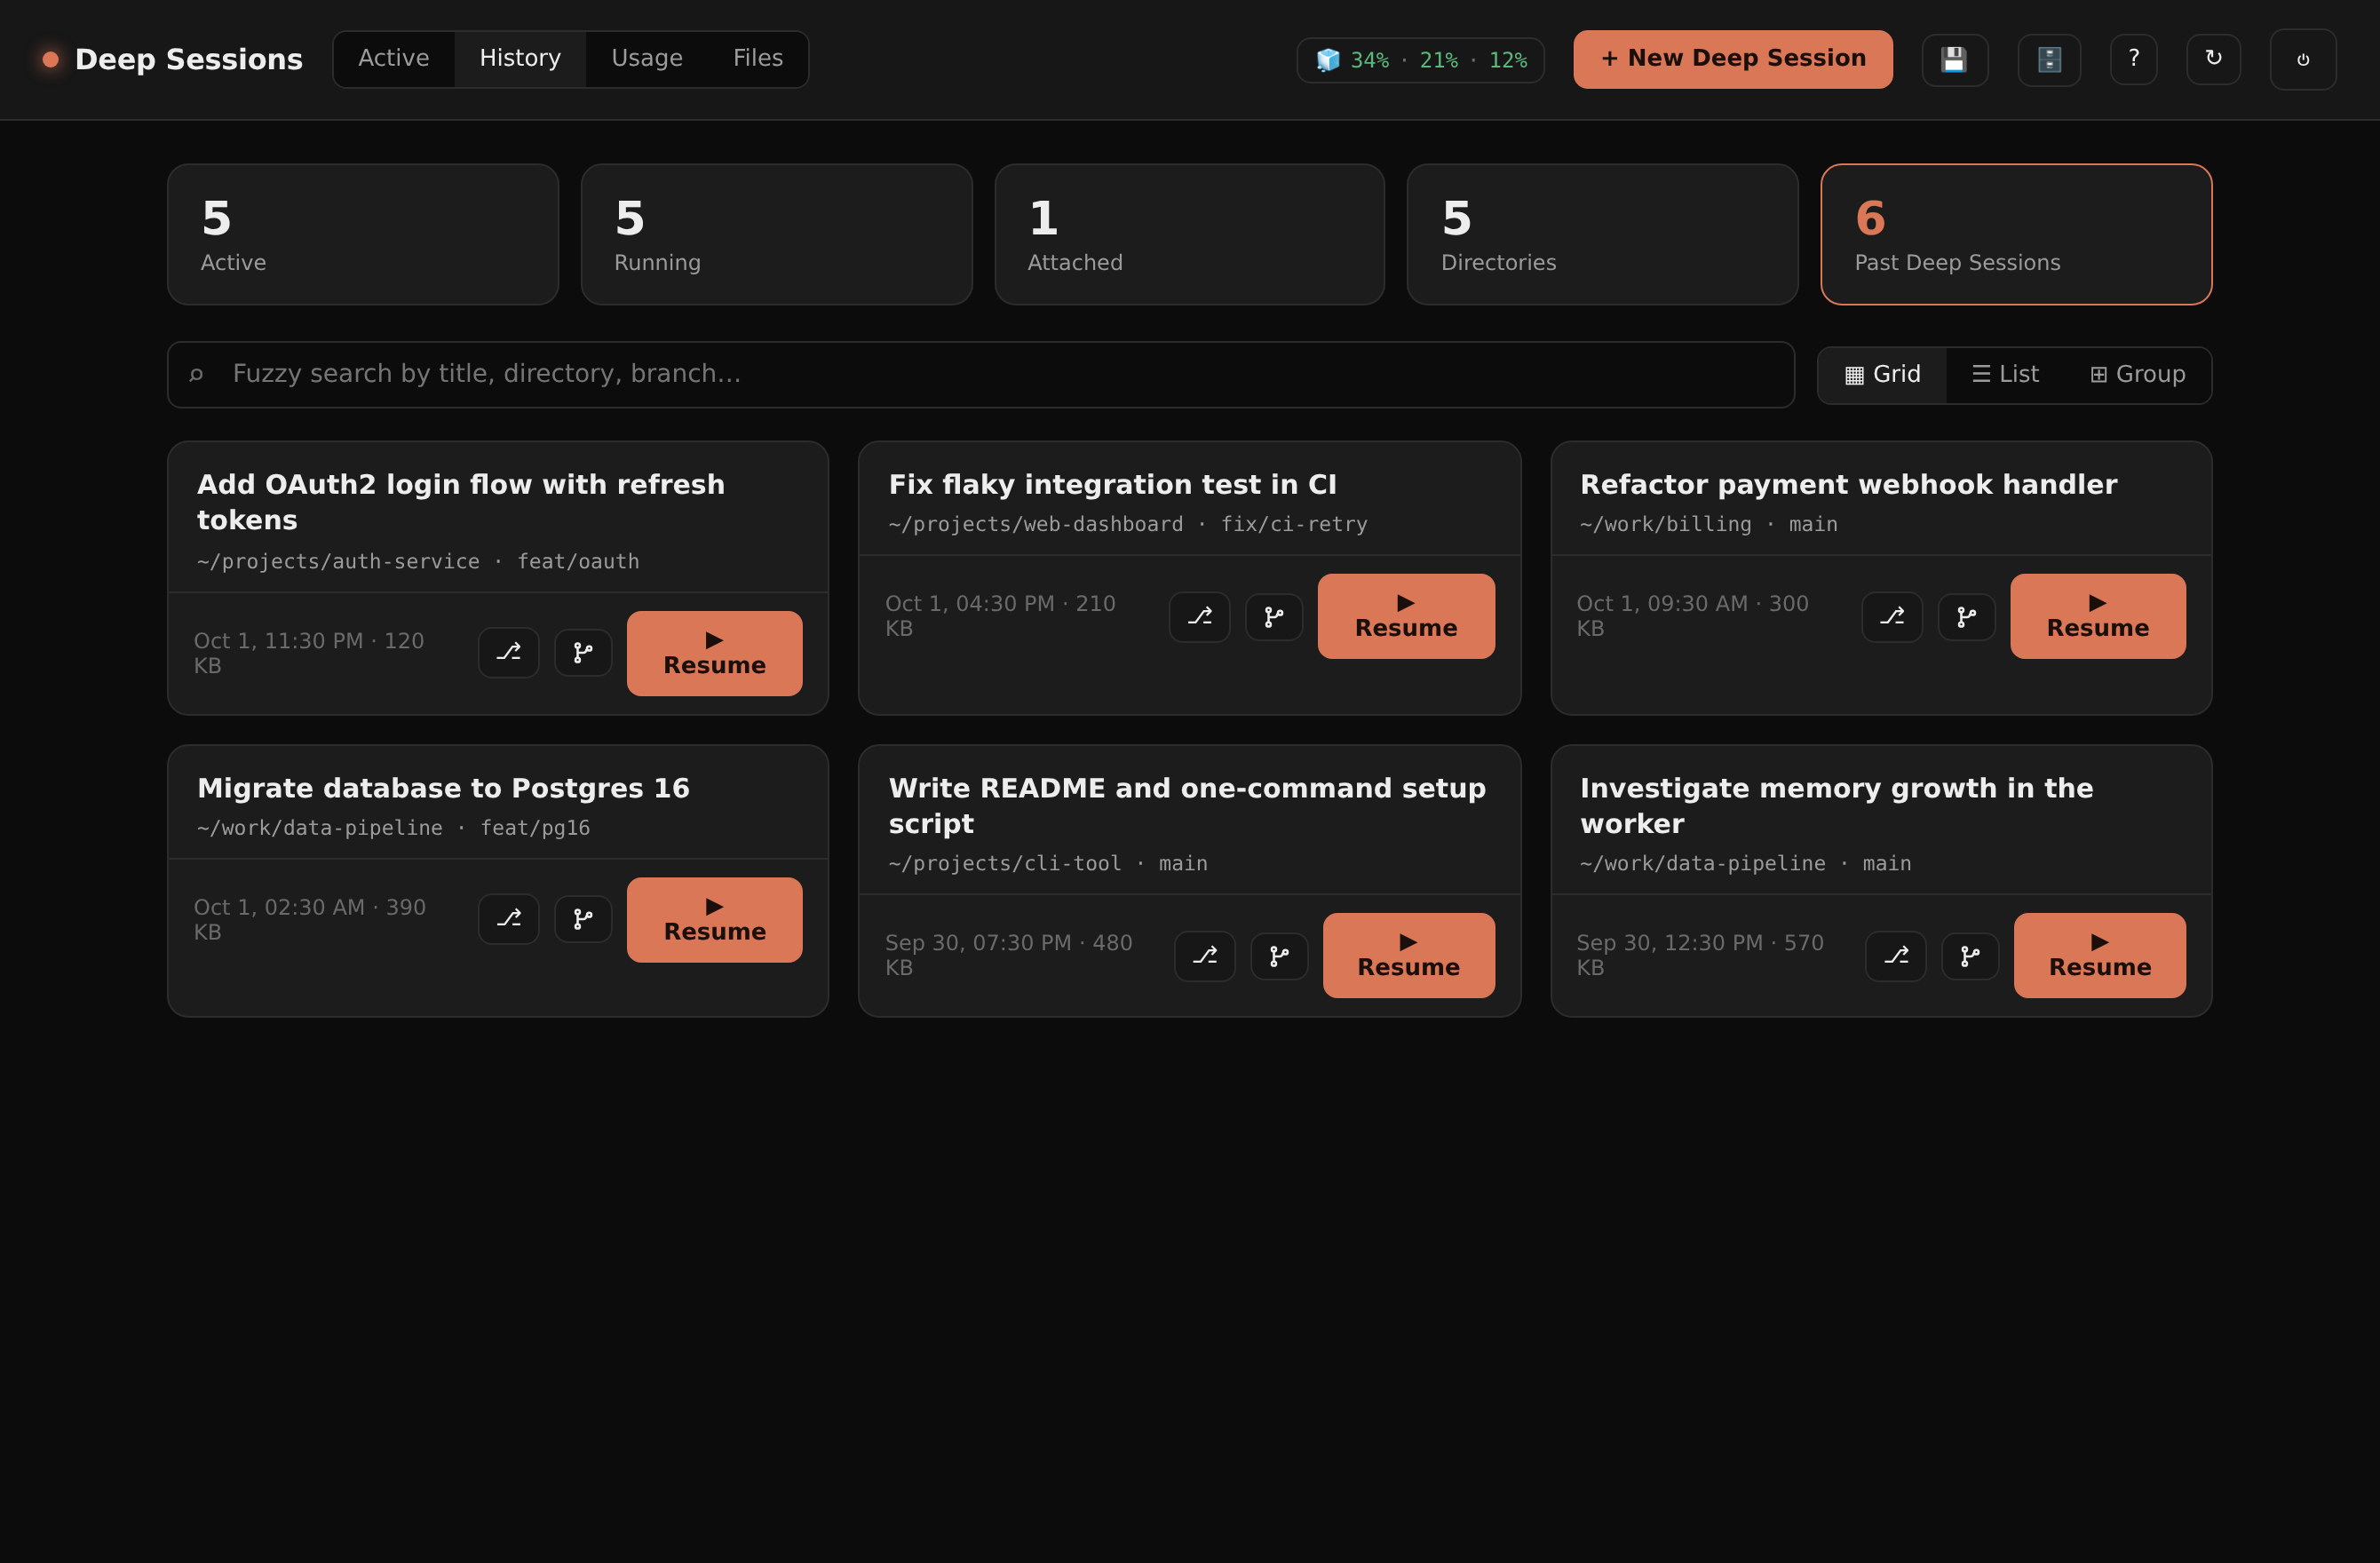Click the first branch icon on OAuth2 login card
Screen dimensions: 2380x1563
tap(508, 653)
